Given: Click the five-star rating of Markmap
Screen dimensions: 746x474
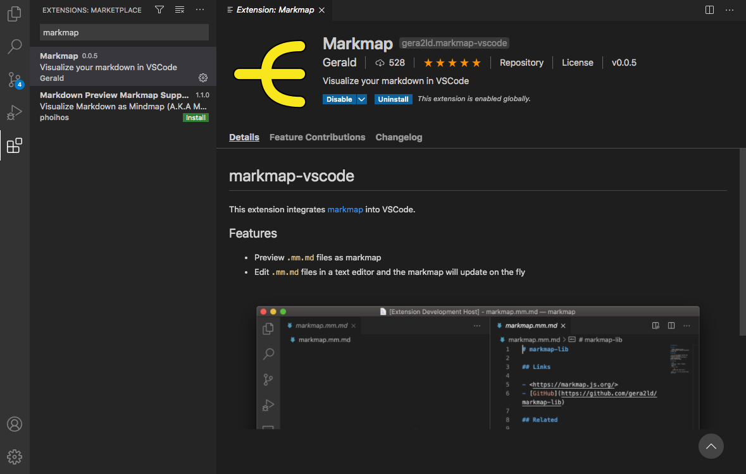Looking at the screenshot, I should point(452,63).
